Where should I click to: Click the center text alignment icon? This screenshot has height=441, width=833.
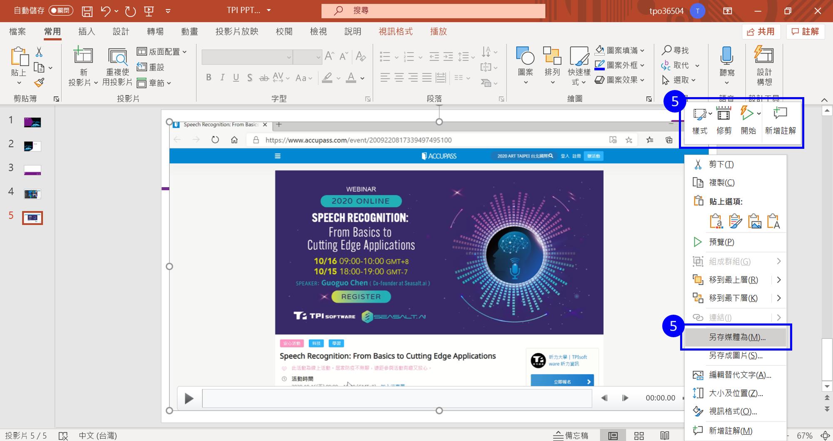pos(399,78)
